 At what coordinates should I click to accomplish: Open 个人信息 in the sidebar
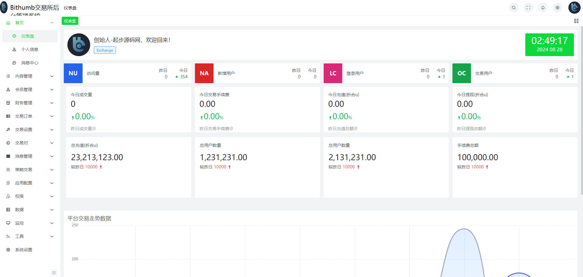(30, 49)
